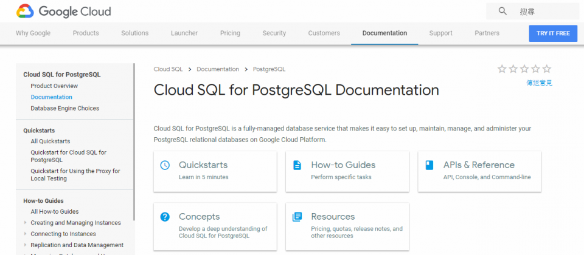
Task: Expand Creating and Managing Instances section
Action: coord(26,223)
